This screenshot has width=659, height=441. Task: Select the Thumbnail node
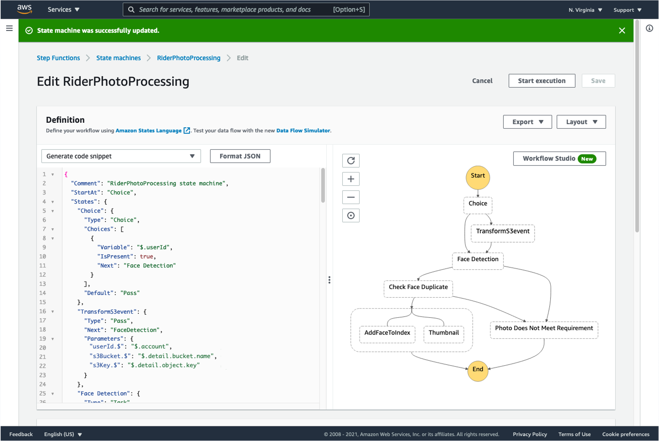[x=444, y=335]
